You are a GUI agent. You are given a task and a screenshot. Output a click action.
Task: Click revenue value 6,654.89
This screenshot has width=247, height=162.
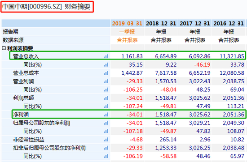[x=166, y=56]
